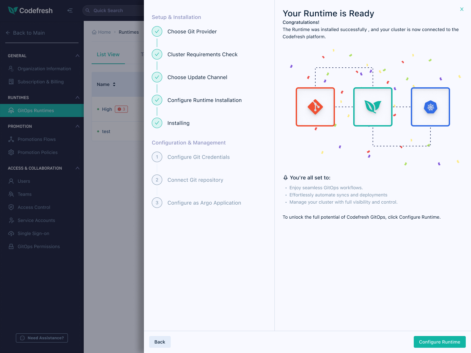The width and height of the screenshot is (471, 353).
Task: Click the Kubernetes wheel tile in illustration
Action: pos(430,107)
